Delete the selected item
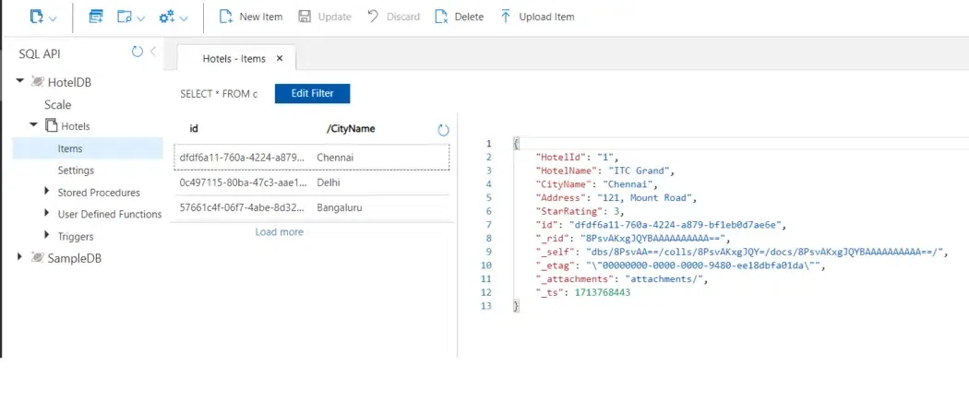The height and width of the screenshot is (412, 969). point(459,17)
